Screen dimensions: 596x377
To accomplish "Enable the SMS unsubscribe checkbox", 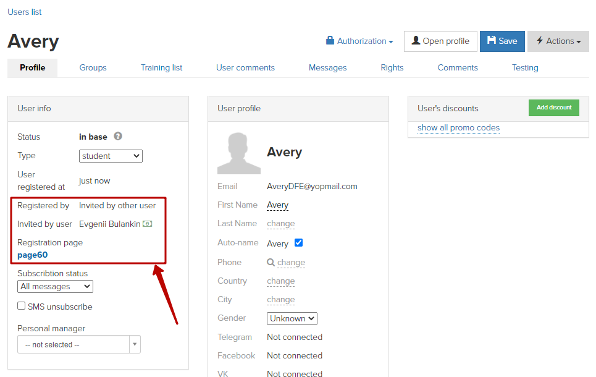I will pos(22,306).
